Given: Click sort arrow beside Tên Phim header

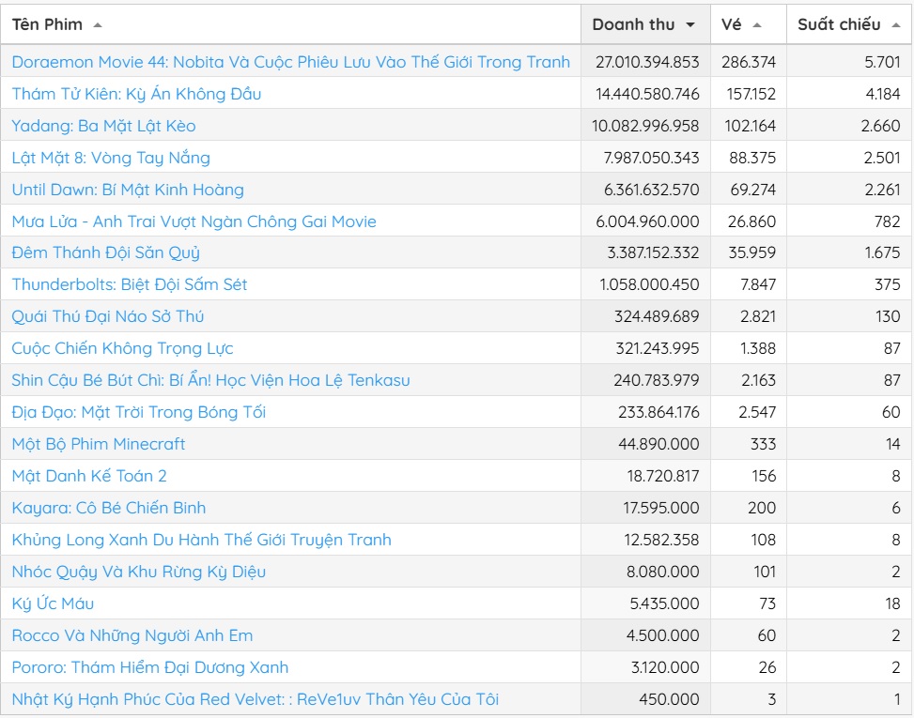Looking at the screenshot, I should point(98,25).
